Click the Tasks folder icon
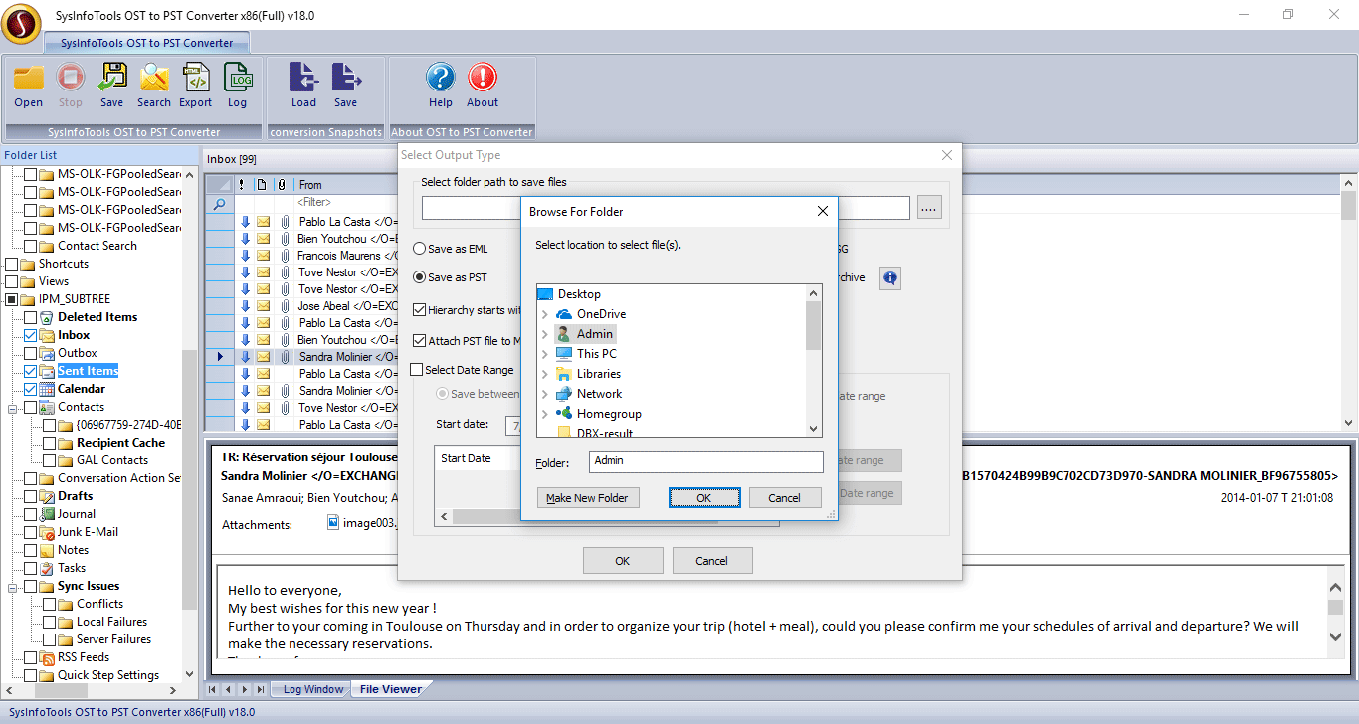The image size is (1359, 724). coord(47,568)
